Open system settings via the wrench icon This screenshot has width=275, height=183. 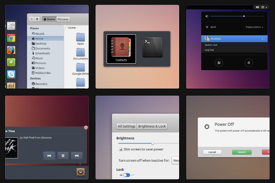point(219,62)
